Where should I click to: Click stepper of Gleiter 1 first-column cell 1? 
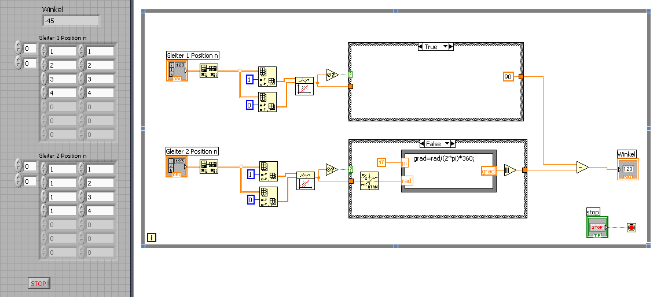(x=44, y=51)
